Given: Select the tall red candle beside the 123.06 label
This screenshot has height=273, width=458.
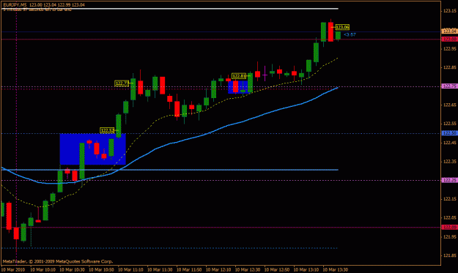Looking at the screenshot, I should coord(330,31).
